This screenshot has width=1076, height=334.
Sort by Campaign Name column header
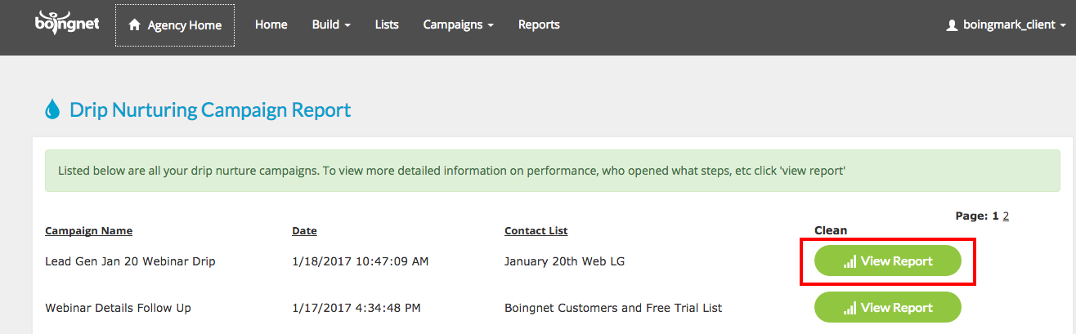pos(88,231)
